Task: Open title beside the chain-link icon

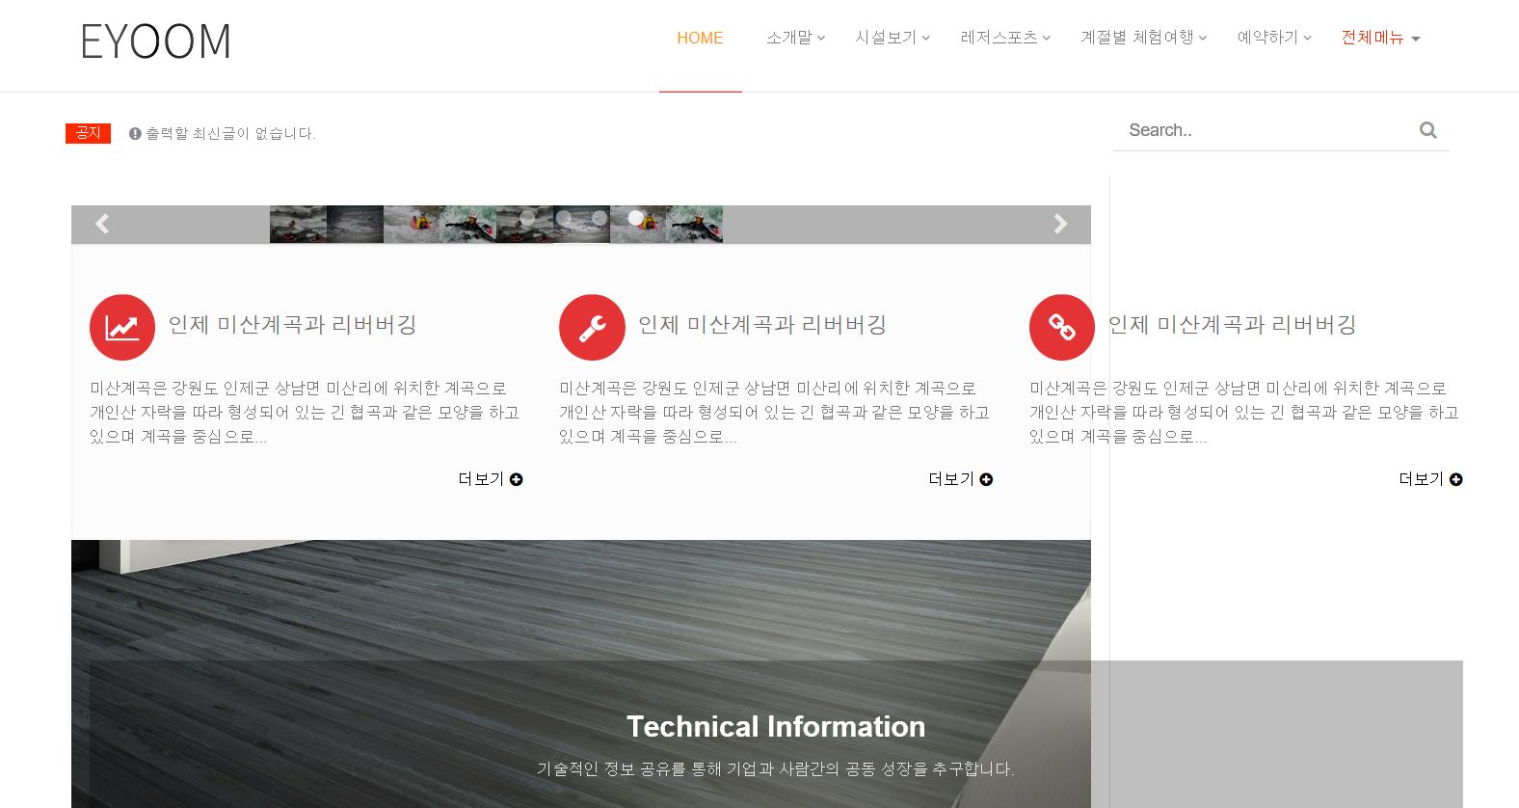Action: pyautogui.click(x=1233, y=325)
